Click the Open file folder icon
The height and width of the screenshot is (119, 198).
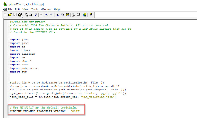point(10,15)
